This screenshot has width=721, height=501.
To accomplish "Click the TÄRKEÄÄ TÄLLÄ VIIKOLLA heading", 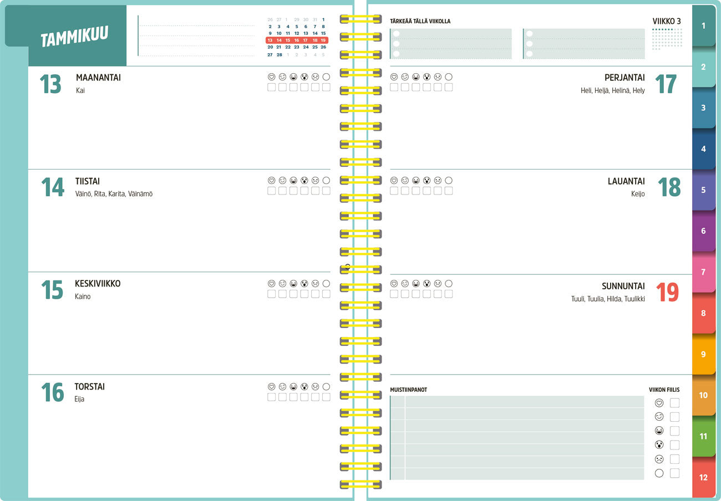I will 420,21.
